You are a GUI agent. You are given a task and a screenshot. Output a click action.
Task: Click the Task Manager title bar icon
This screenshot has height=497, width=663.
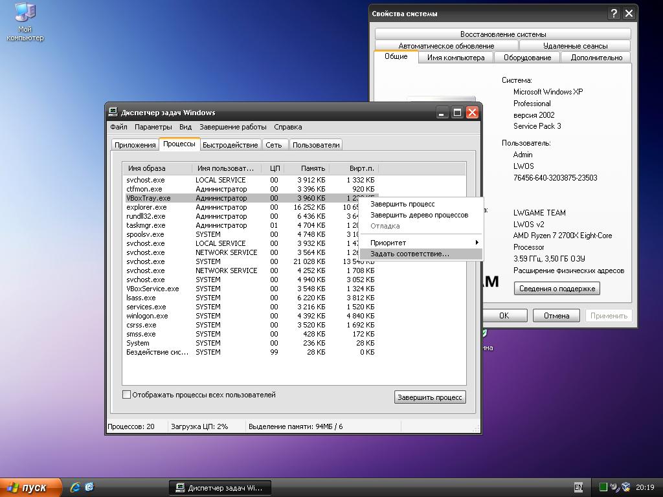pos(113,112)
